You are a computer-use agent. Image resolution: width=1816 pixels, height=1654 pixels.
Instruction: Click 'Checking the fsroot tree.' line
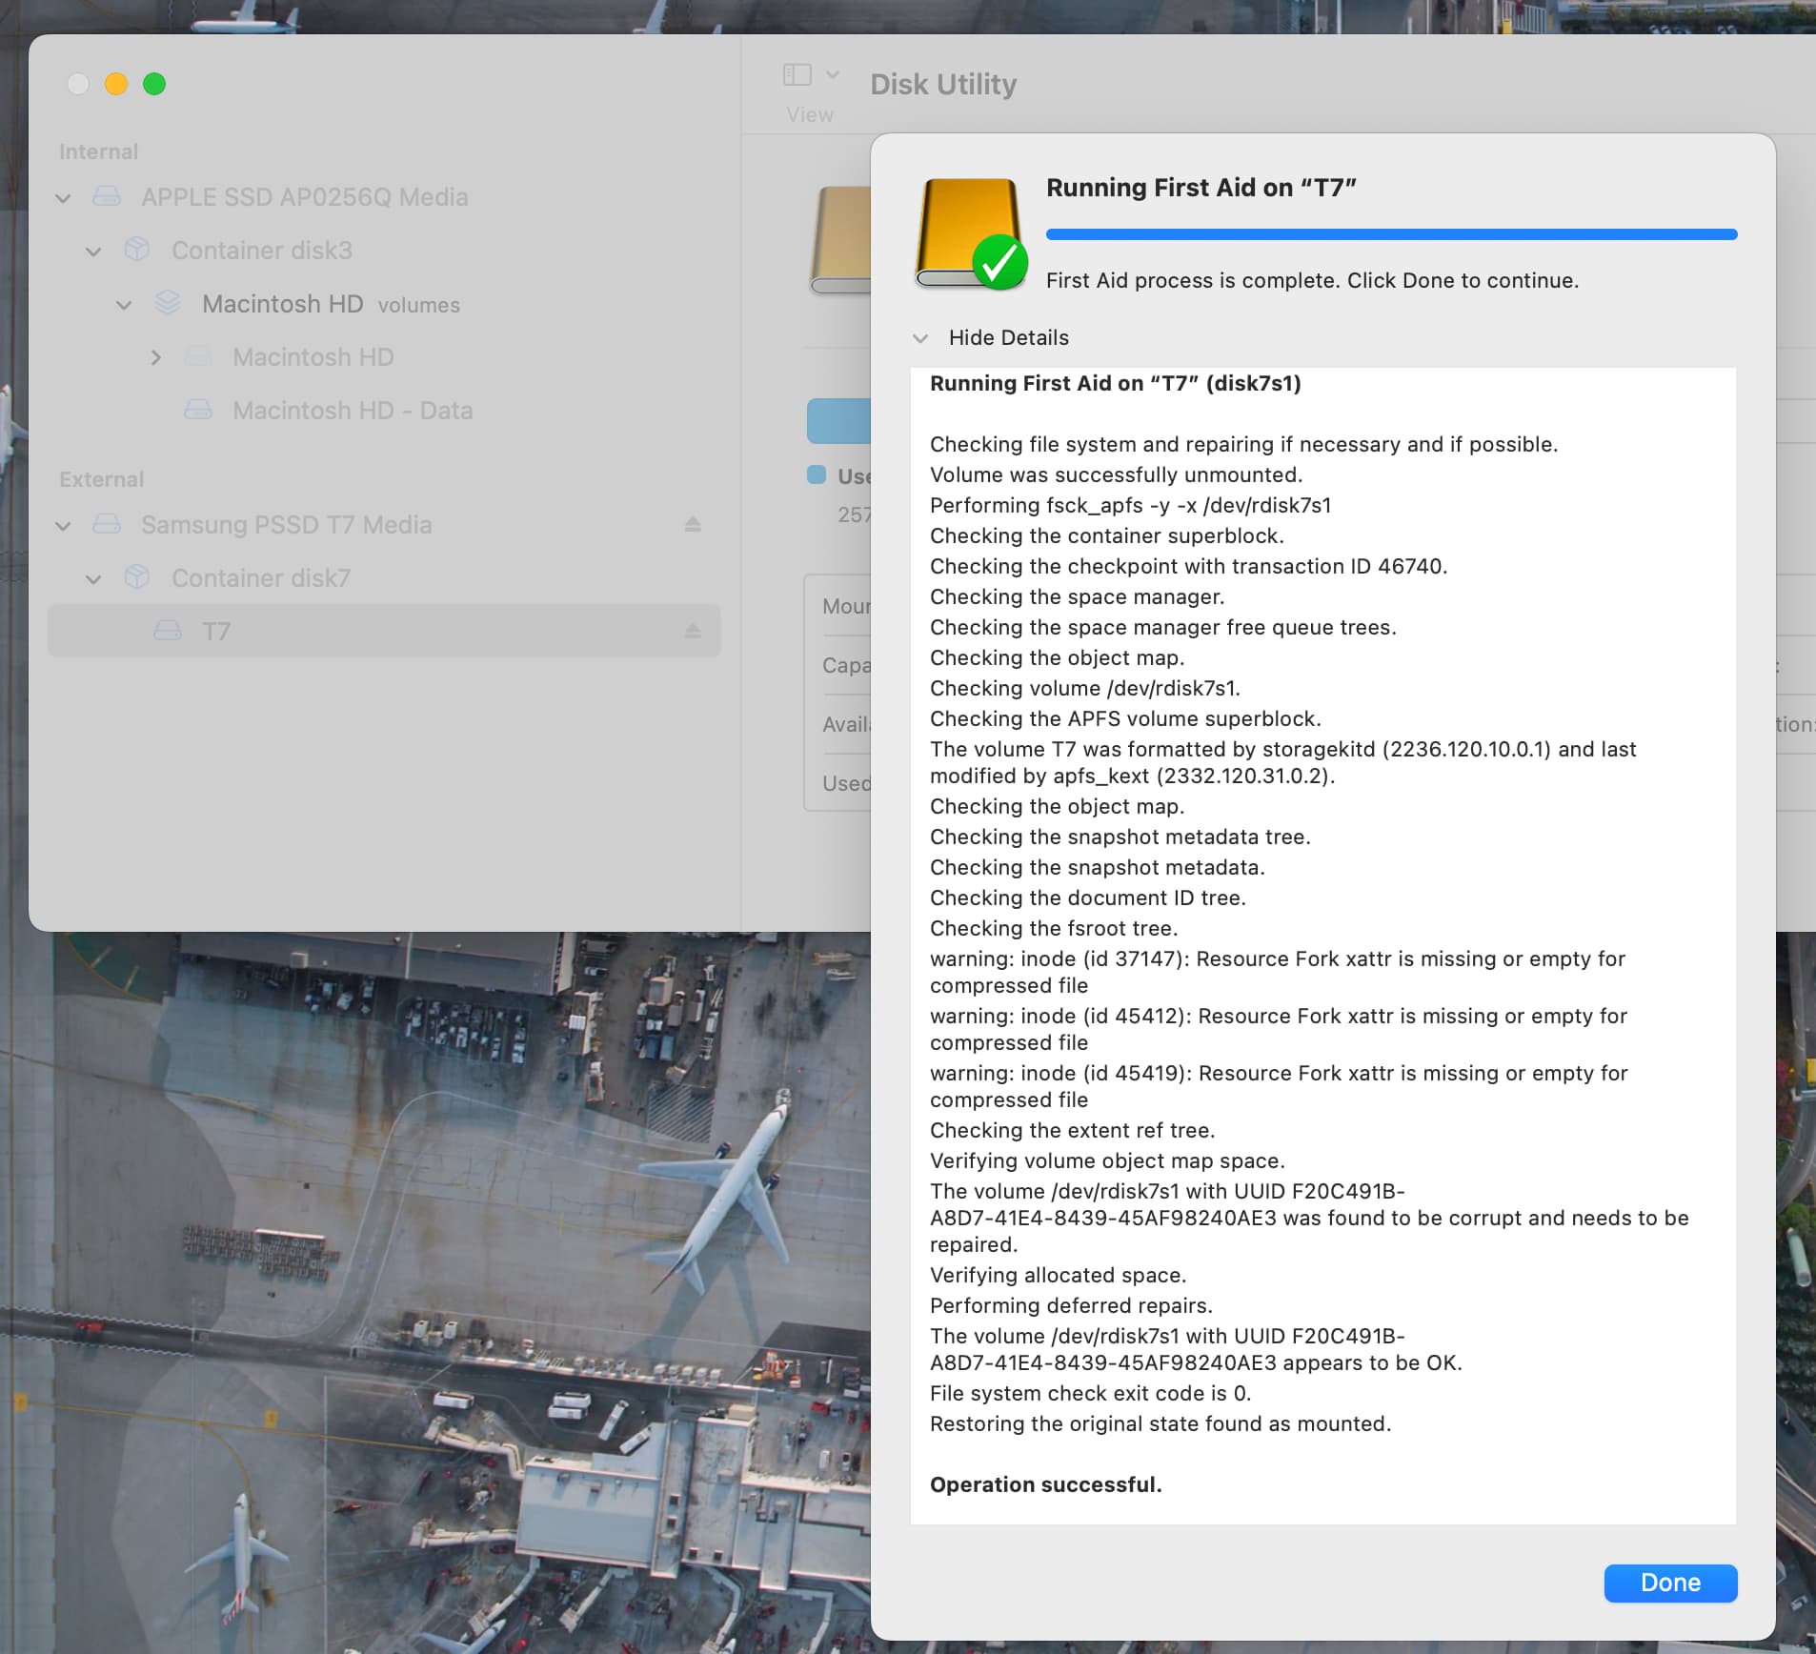1054,928
